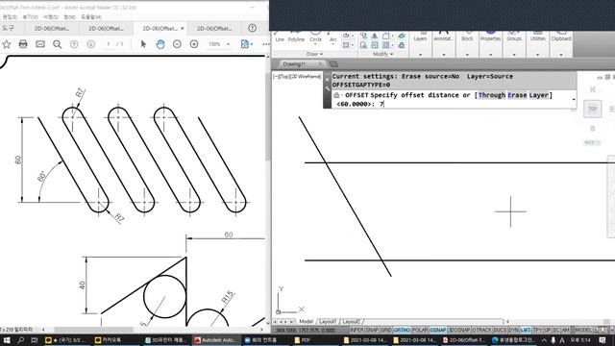
Task: Expand the Layers ribbon panel
Action: pyautogui.click(x=420, y=55)
